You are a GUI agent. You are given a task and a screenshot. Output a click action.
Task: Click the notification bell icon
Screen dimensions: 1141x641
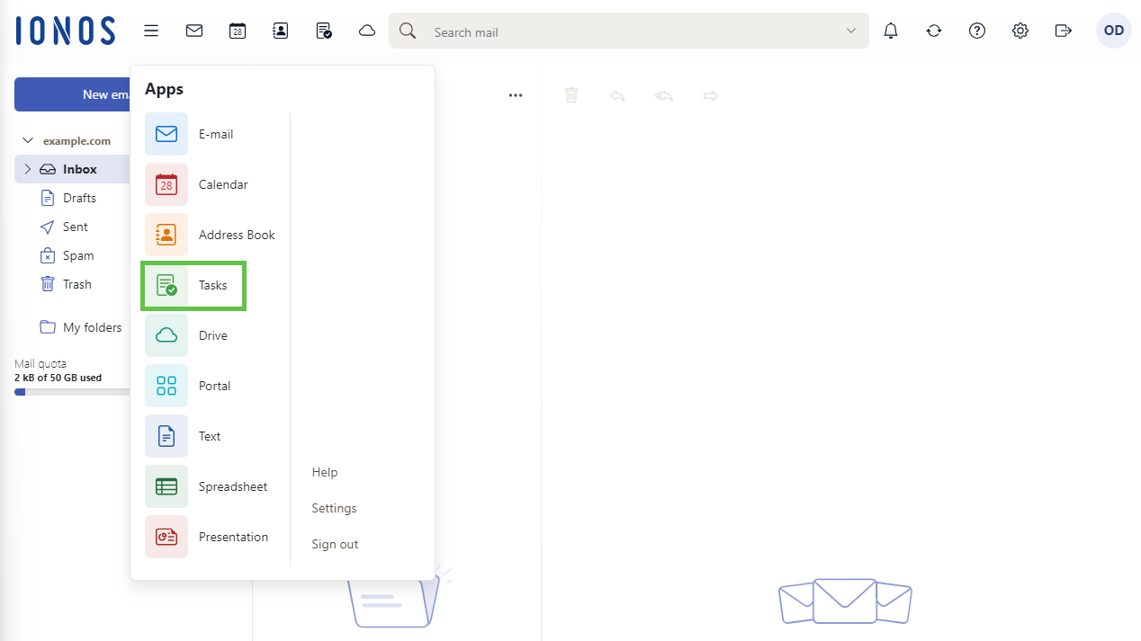tap(891, 30)
